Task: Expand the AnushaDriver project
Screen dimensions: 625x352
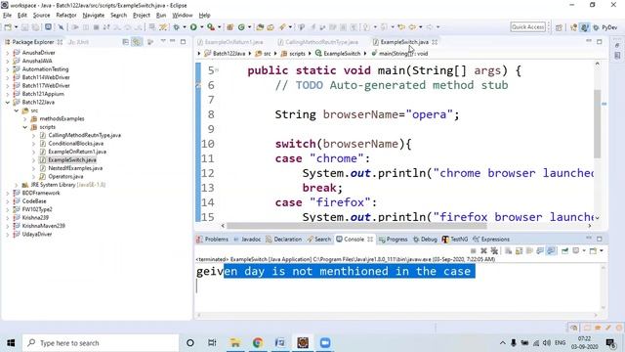Action: pyautogui.click(x=7, y=53)
